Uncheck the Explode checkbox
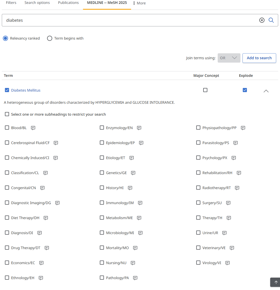Screen dimensions: 280x290 (245, 90)
